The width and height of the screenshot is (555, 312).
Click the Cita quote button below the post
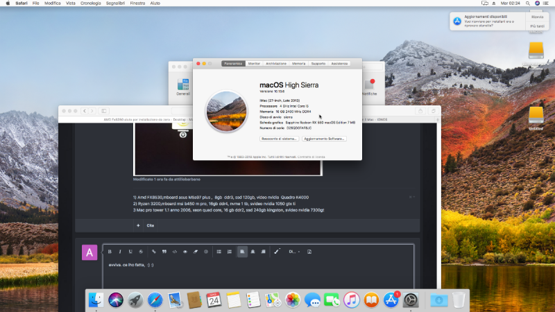pyautogui.click(x=150, y=226)
